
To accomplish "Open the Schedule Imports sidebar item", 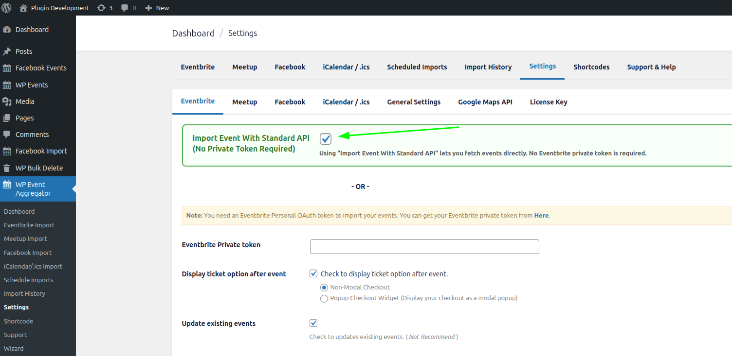I will (x=28, y=280).
